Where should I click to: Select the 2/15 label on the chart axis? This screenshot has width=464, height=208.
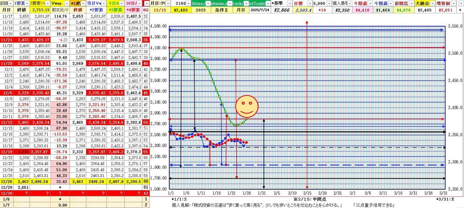pos(307,194)
